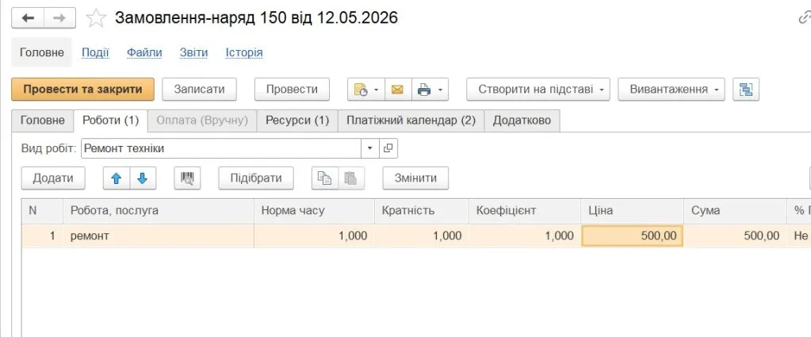Click the Норма часу column header

tap(315, 211)
